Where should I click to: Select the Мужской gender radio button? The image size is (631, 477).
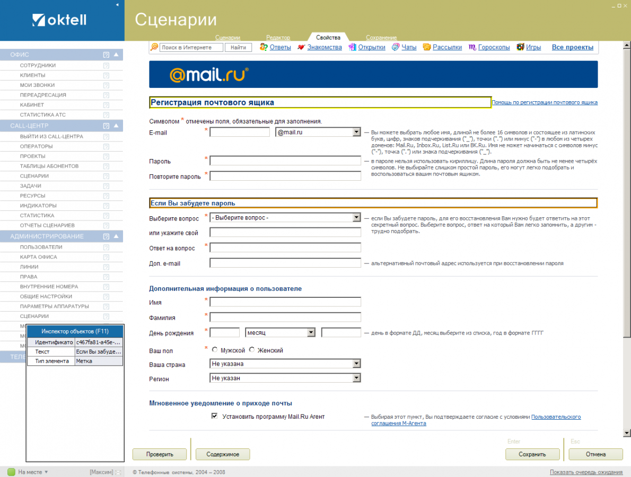click(215, 350)
